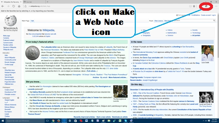The width and height of the screenshot is (219, 123).
Task: Click the Leon Smith photo thumbnail
Action: [x=208, y=53]
